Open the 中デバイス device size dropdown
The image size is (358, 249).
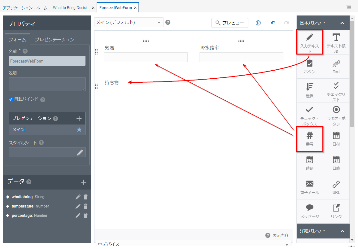[x=194, y=244]
